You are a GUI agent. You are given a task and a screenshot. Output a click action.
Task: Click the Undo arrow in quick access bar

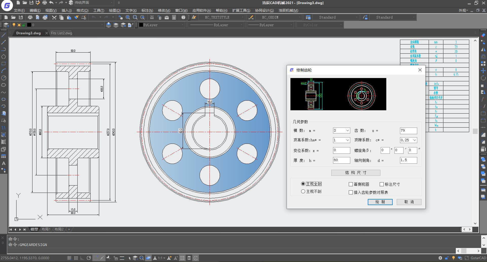(x=51, y=3)
